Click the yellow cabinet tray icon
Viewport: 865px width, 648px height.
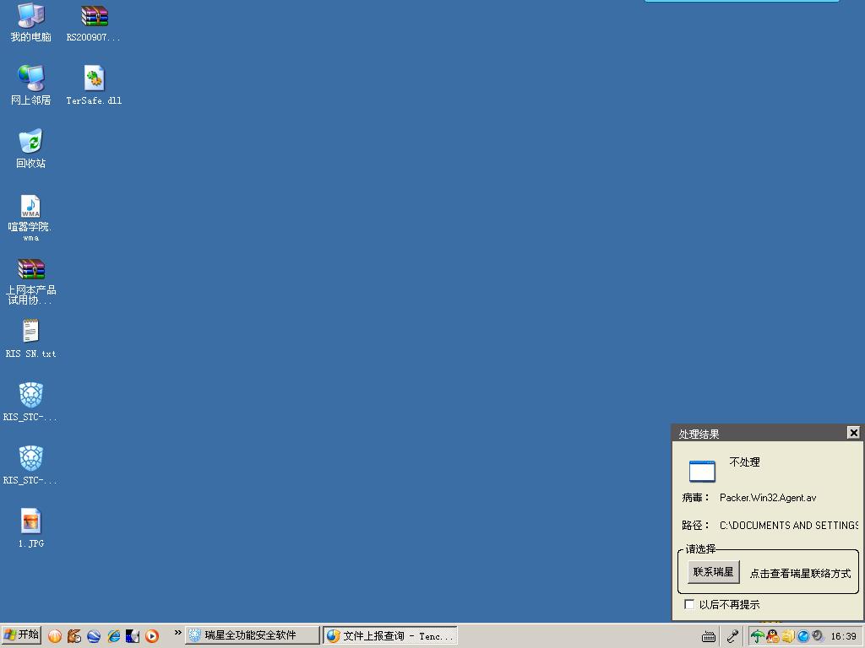pos(788,636)
